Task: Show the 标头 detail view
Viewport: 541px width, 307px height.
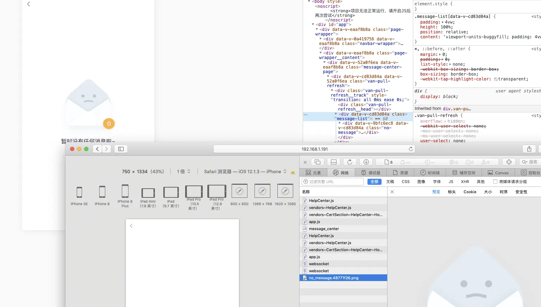Action: (452, 192)
